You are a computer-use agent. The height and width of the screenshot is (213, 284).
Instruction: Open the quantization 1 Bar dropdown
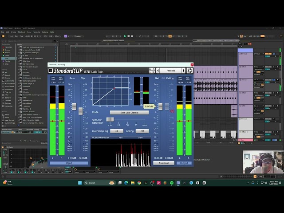point(58,36)
